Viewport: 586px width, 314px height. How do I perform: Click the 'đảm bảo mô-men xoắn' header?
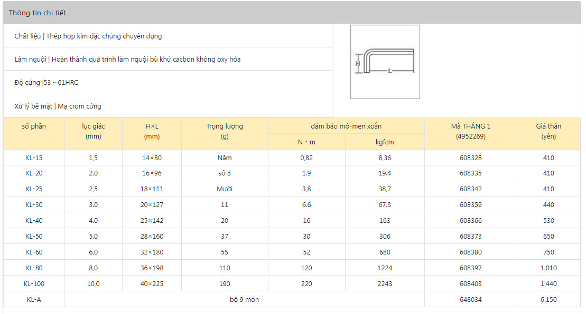tap(346, 126)
